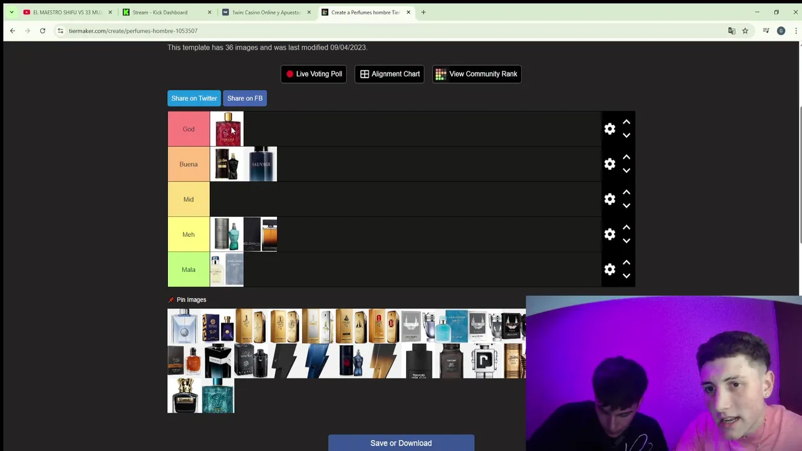Image resolution: width=802 pixels, height=451 pixels.
Task: Move the Buena tier up with its arrow
Action: 626,157
